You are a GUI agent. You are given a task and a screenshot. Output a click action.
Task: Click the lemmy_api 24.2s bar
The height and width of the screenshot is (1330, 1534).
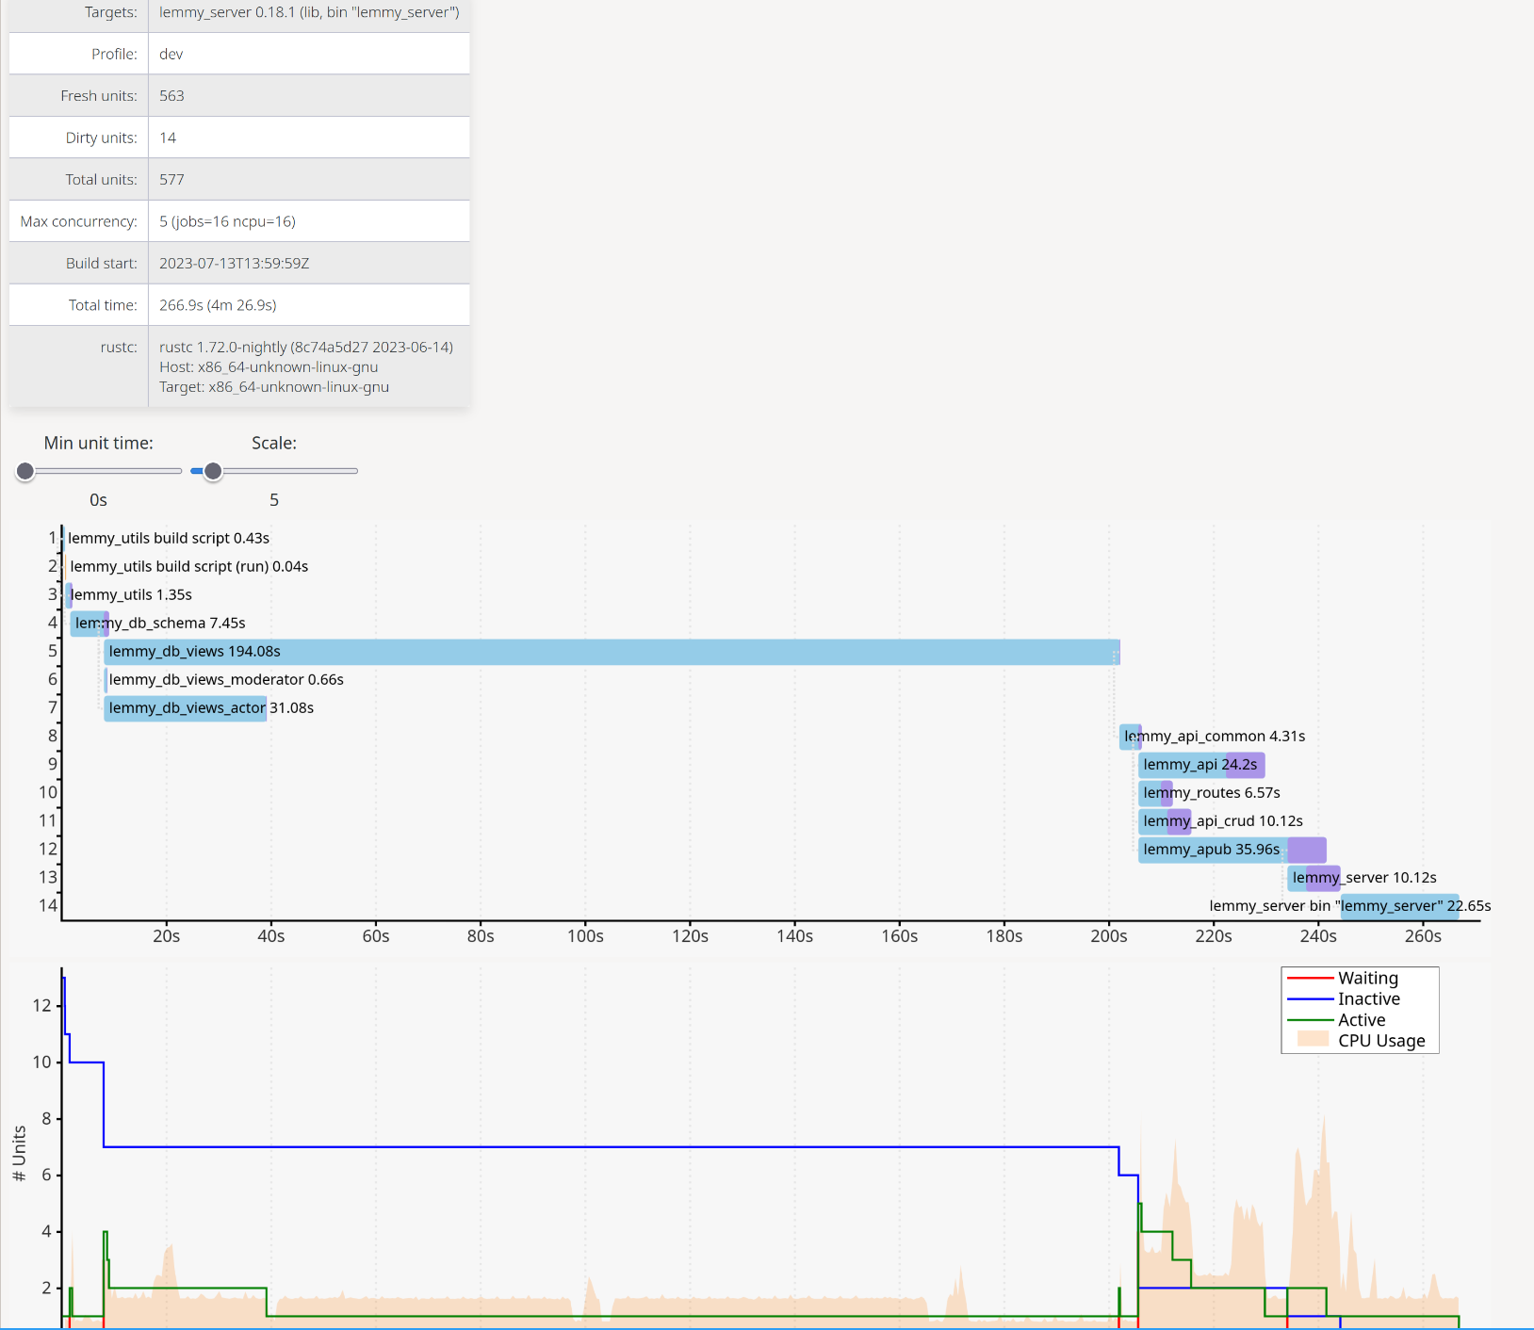1200,764
